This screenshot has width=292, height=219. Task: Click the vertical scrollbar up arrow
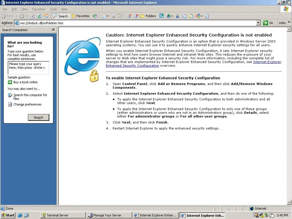pos(289,29)
